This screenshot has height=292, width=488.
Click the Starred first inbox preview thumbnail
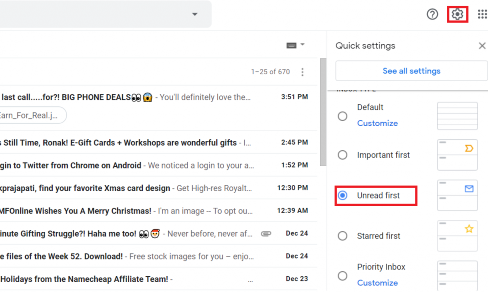457,236
